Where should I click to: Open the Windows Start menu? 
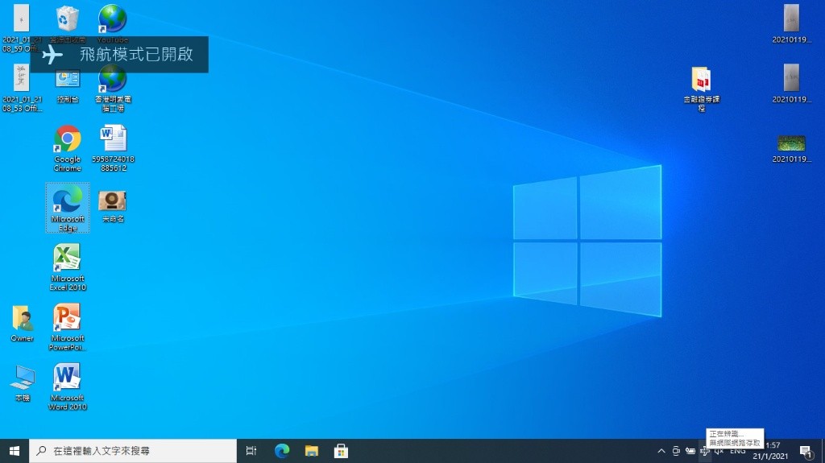point(15,451)
